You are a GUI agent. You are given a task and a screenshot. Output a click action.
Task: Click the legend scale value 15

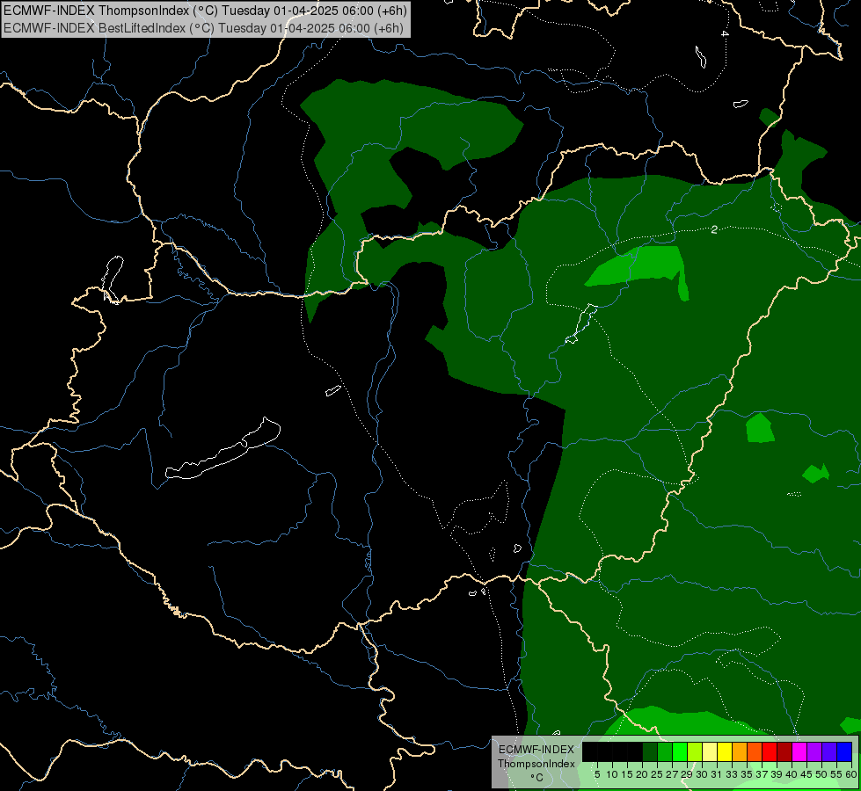[628, 774]
